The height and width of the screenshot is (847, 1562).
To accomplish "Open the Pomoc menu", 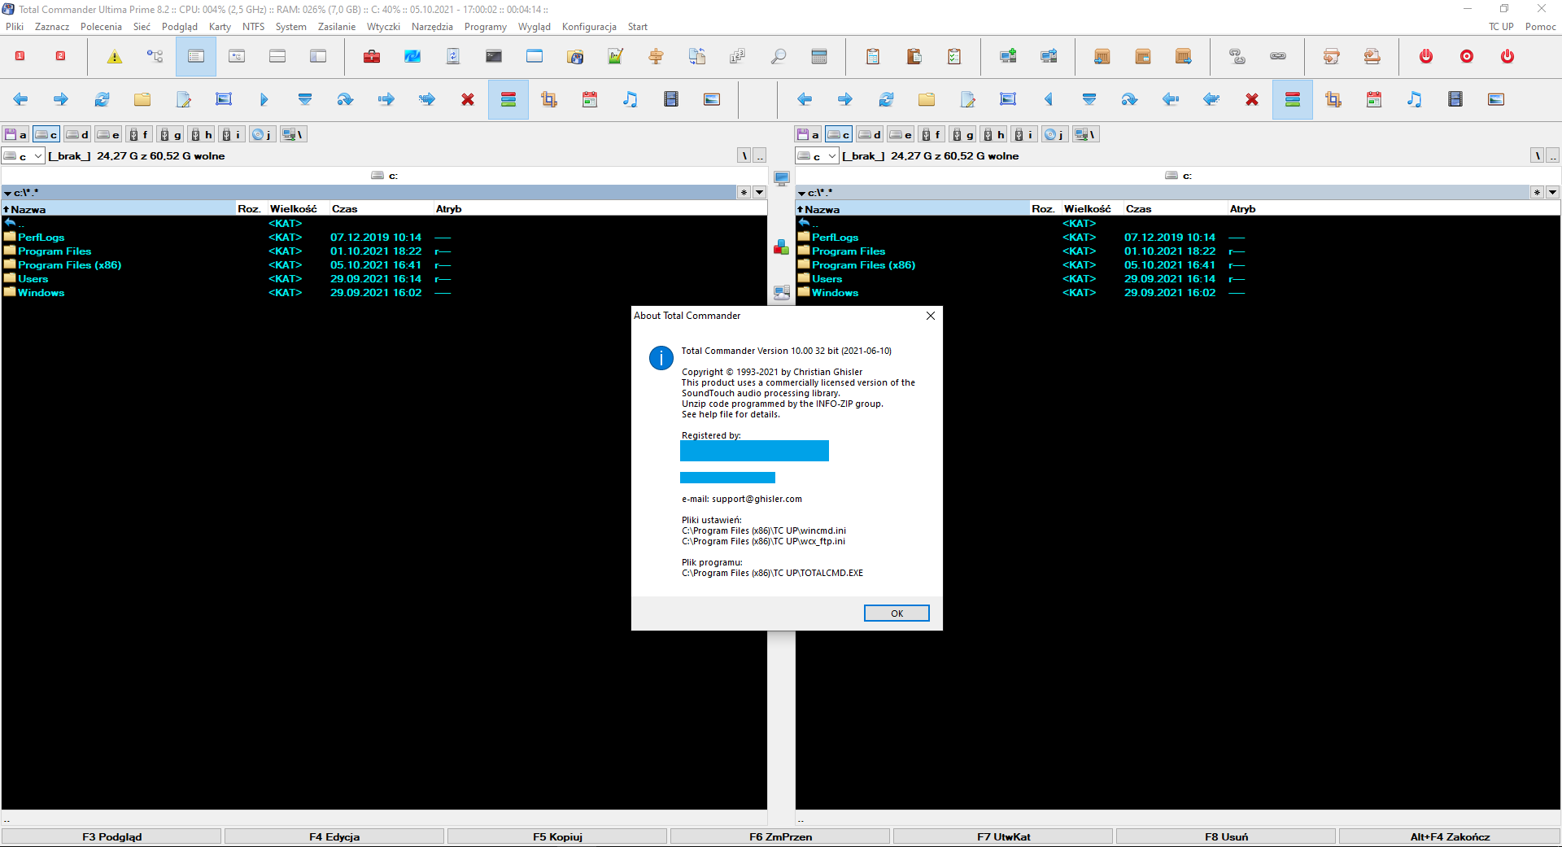I will point(1540,27).
